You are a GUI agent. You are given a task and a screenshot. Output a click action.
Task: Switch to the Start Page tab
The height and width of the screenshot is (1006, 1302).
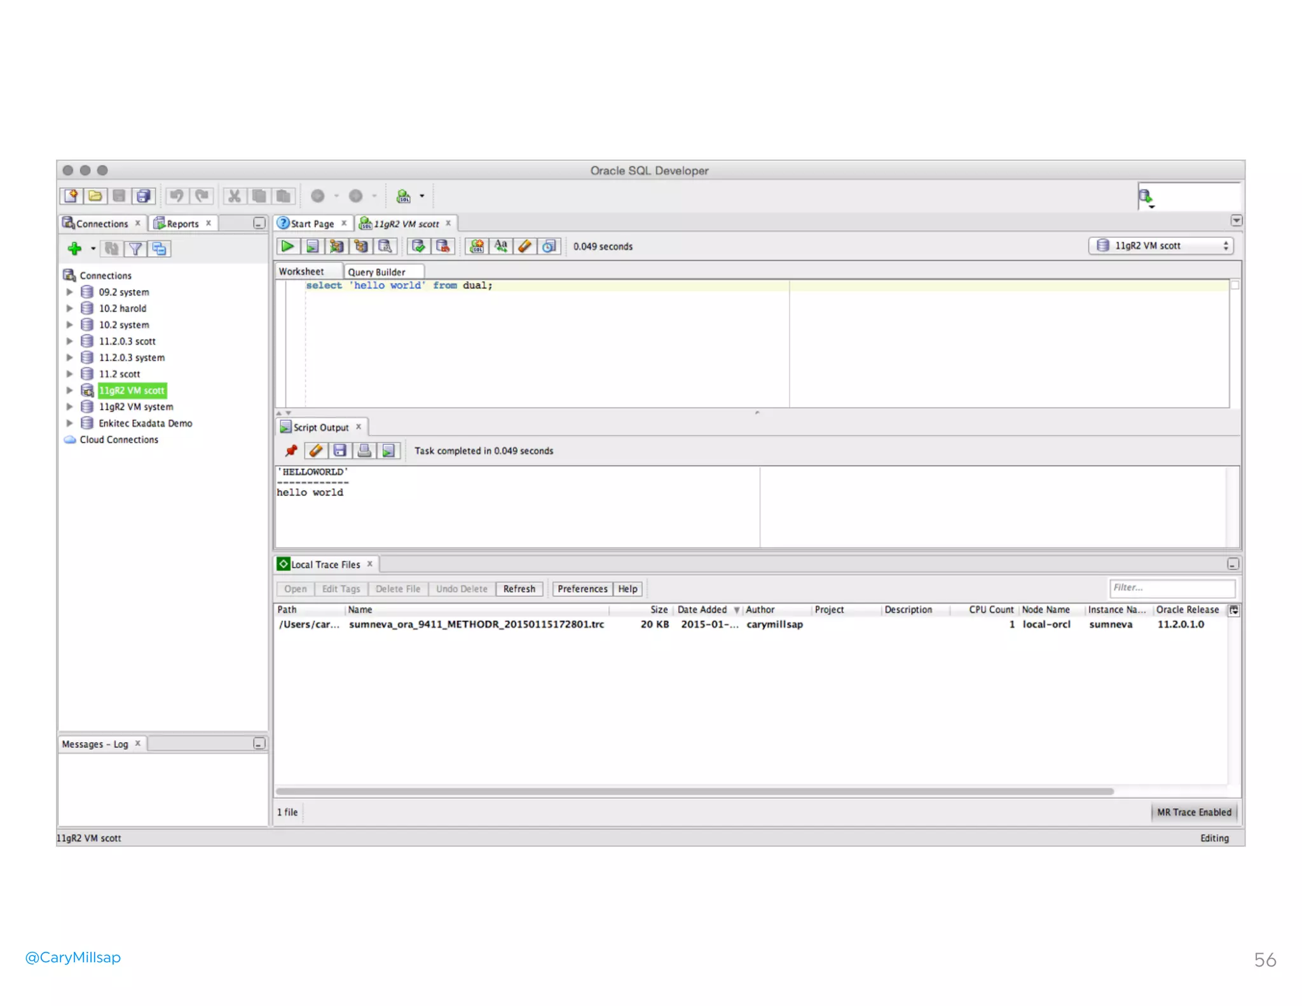coord(312,224)
